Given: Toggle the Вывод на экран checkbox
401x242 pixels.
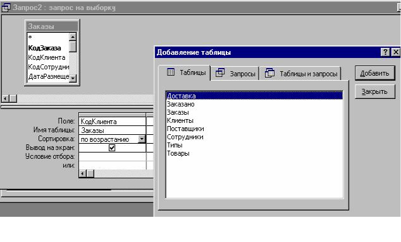Looking at the screenshot, I should tap(112, 147).
